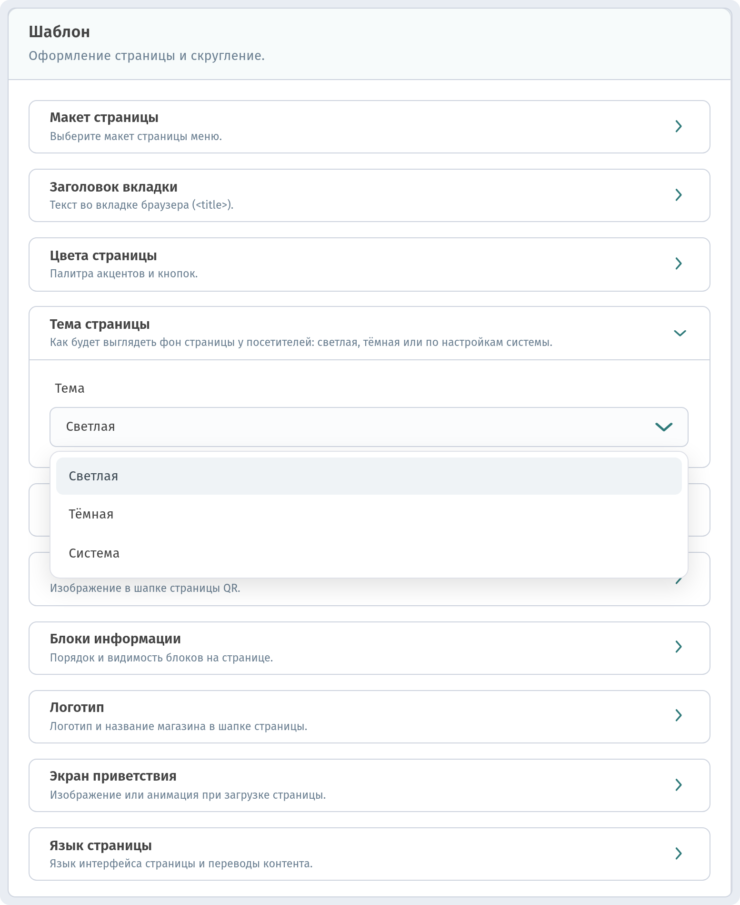Open the Заголовок вкладки section arrow

pos(679,195)
